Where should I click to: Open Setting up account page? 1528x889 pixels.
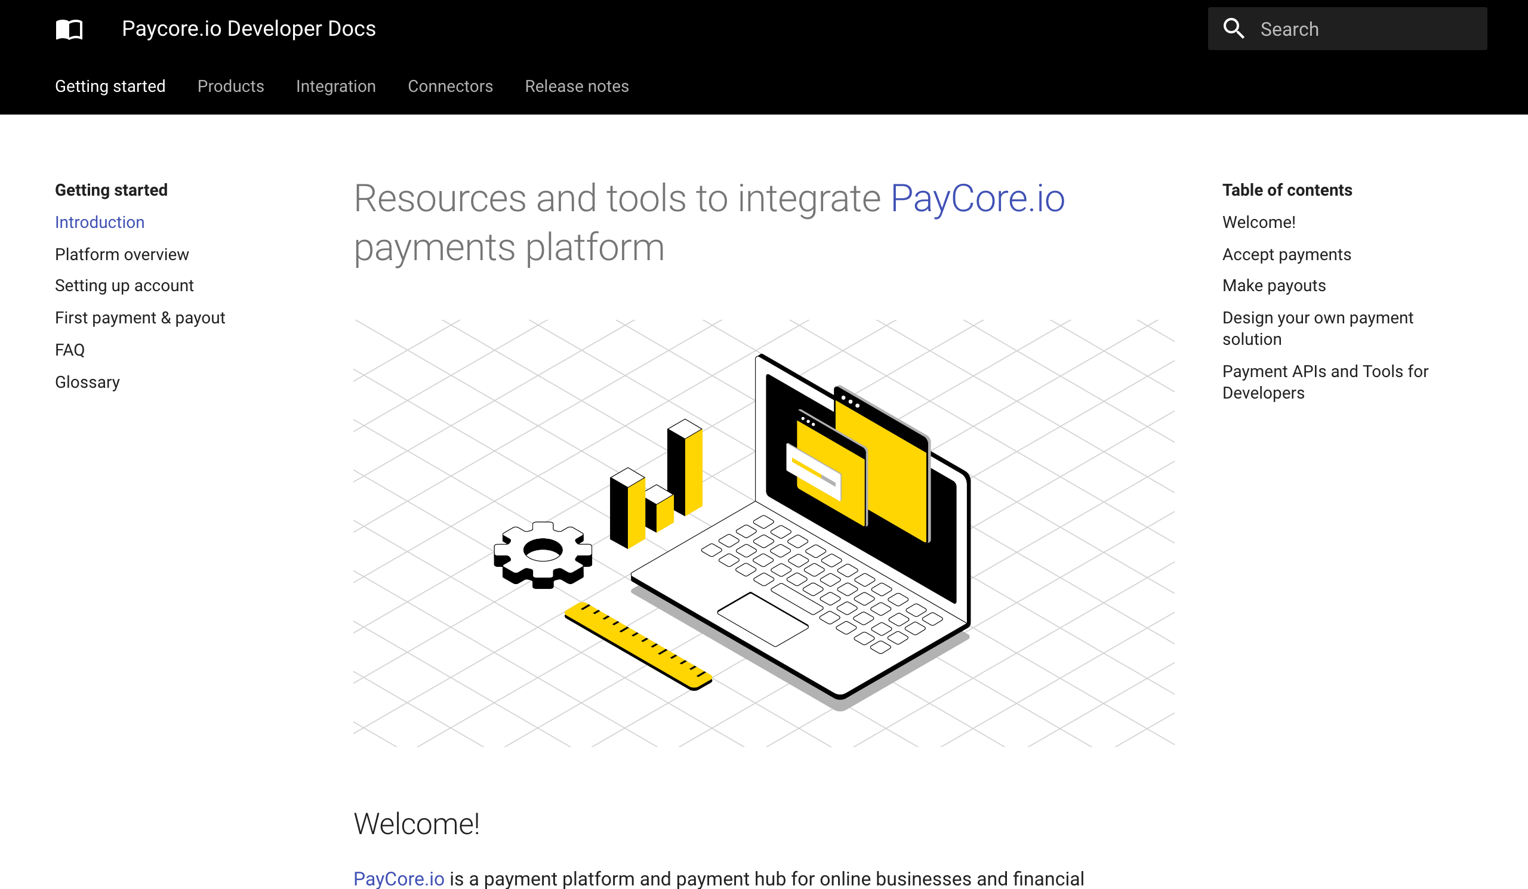[x=124, y=285]
